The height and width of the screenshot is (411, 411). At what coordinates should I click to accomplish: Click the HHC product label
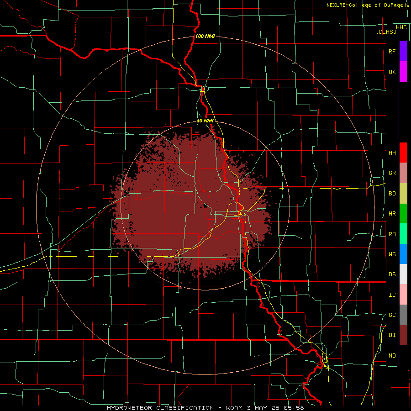coord(401,27)
